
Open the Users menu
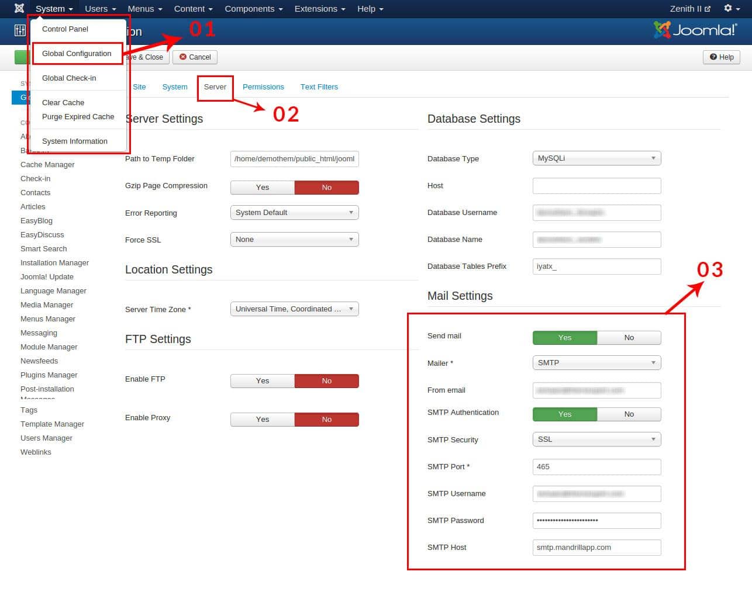pyautogui.click(x=100, y=9)
